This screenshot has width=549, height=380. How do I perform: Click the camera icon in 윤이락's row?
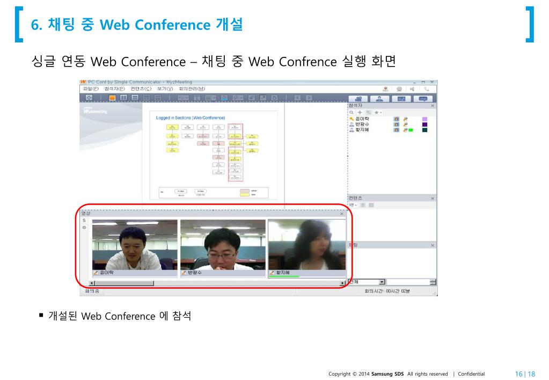(x=397, y=119)
